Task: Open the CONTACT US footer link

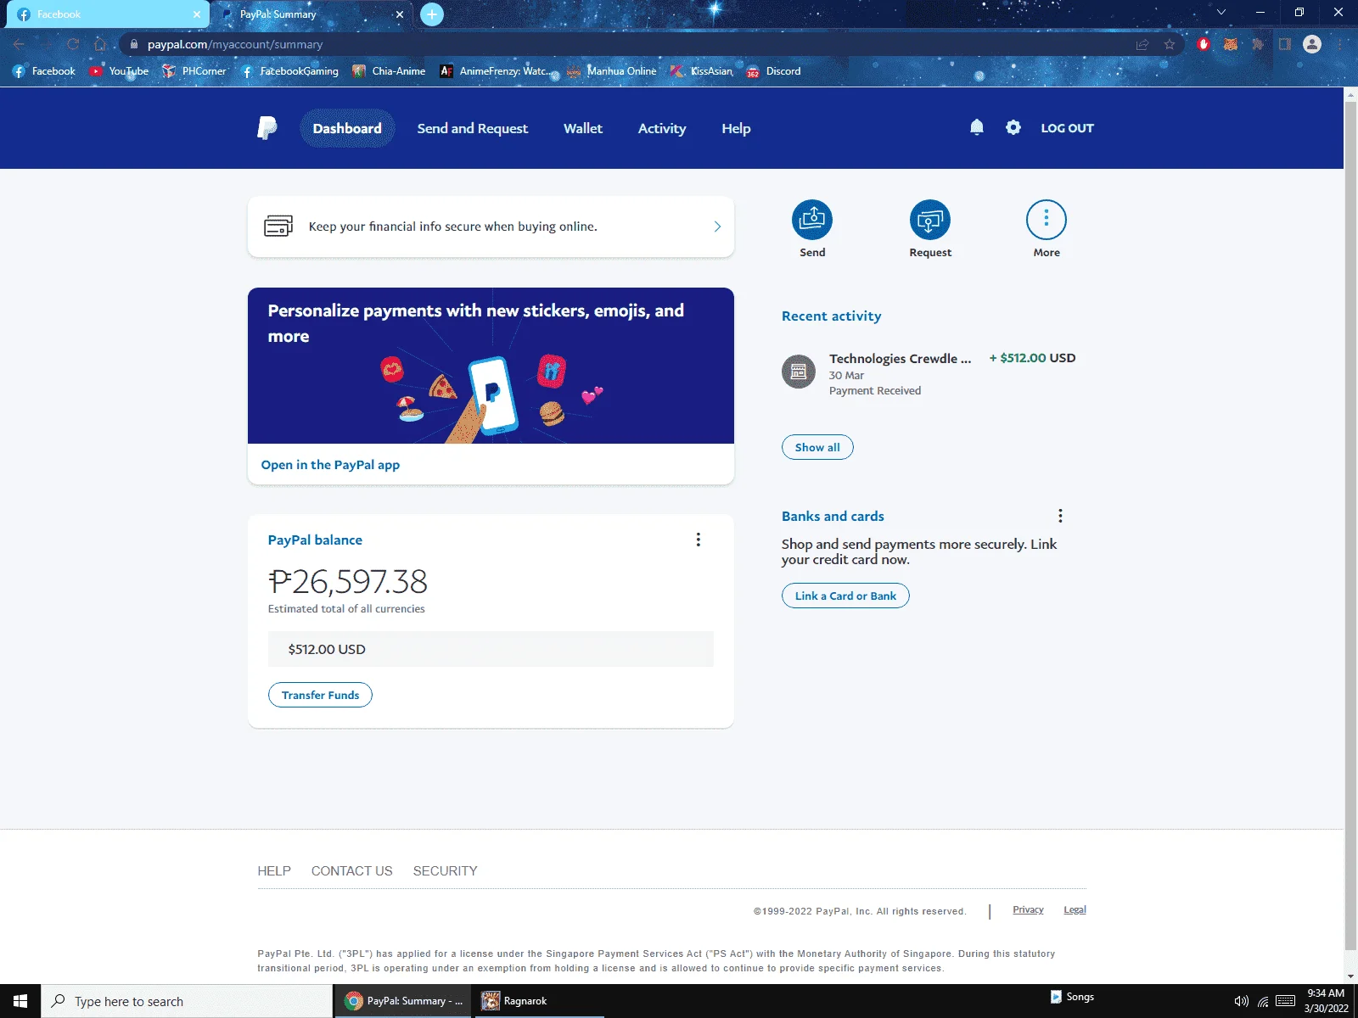Action: (352, 871)
